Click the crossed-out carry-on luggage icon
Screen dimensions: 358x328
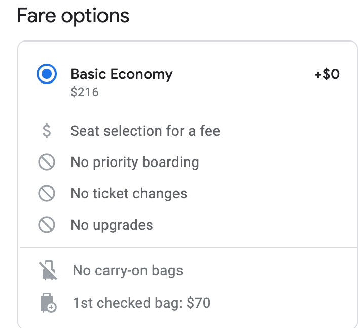[48, 270]
